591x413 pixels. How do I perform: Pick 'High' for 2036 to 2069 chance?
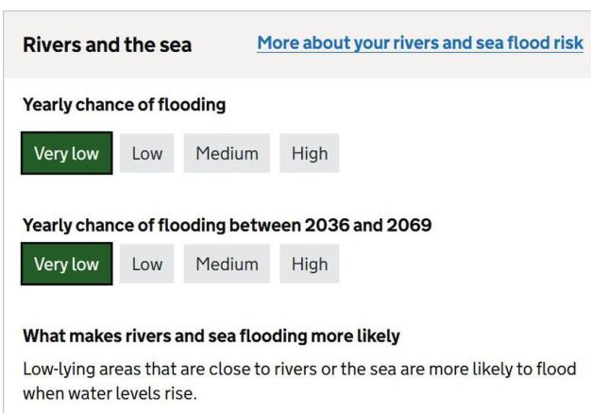[x=309, y=264]
